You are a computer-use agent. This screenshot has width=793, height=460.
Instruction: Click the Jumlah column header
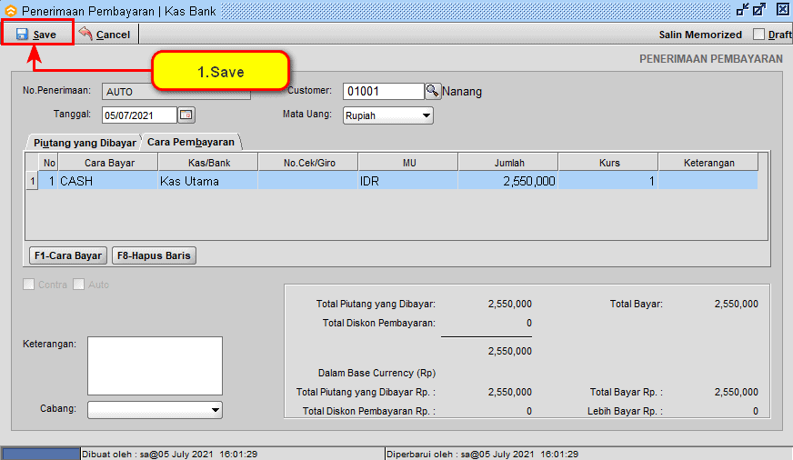(508, 163)
